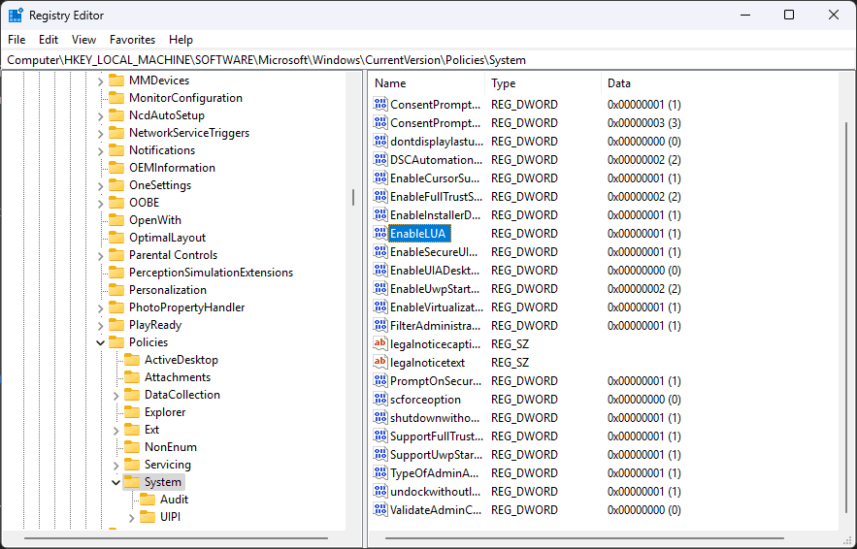The image size is (857, 549).
Task: Sort values by Type column header
Action: tap(543, 83)
